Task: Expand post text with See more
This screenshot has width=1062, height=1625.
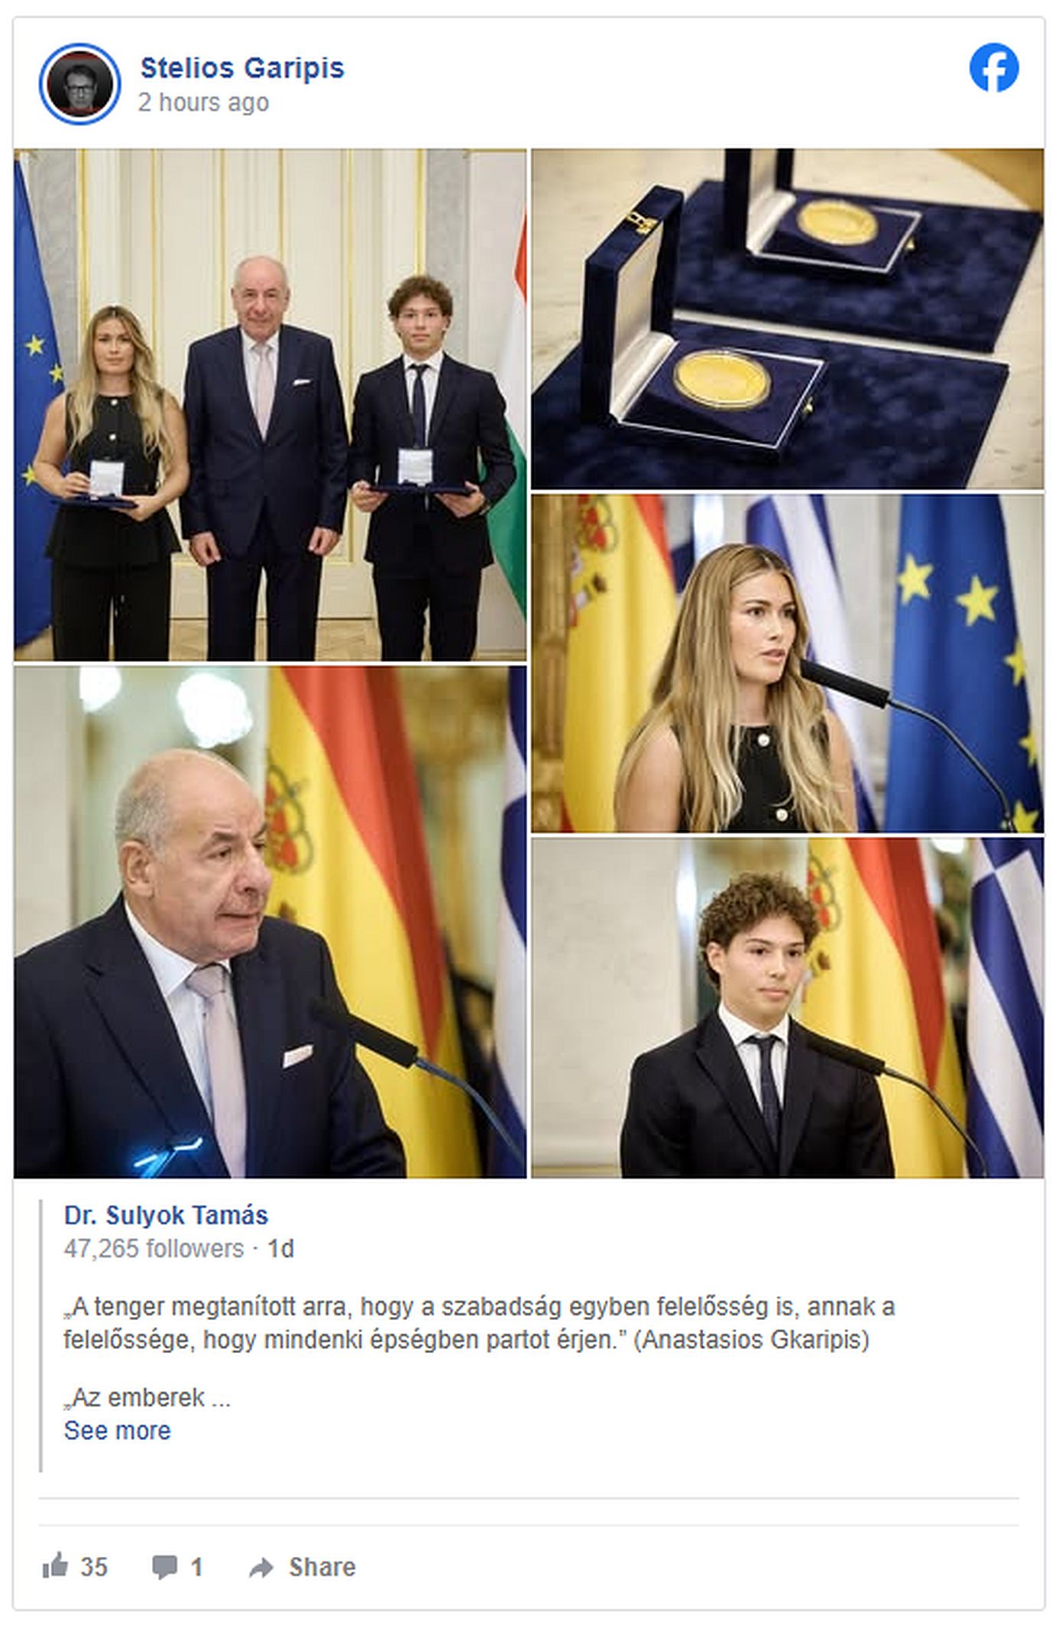Action: (117, 1430)
